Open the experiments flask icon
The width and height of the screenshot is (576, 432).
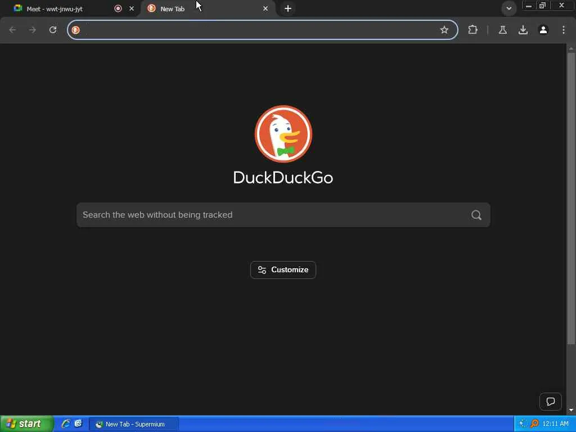[x=503, y=30]
